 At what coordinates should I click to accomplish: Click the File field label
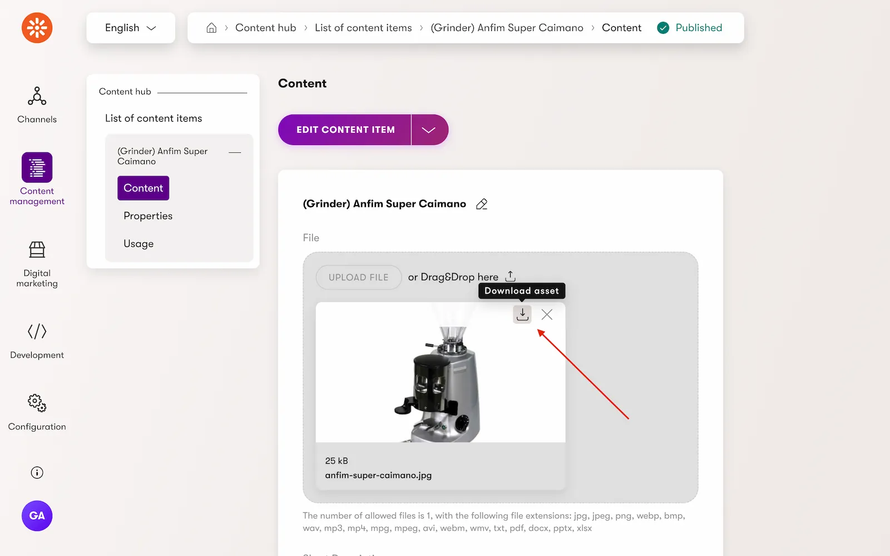311,238
